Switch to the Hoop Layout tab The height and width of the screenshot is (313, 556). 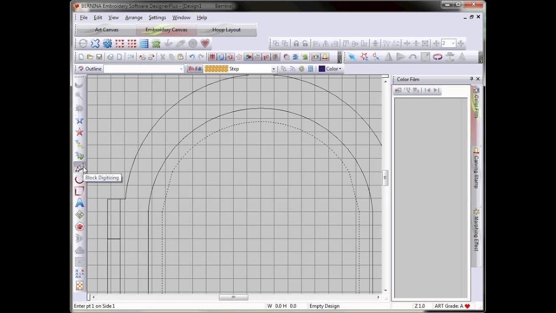226,30
